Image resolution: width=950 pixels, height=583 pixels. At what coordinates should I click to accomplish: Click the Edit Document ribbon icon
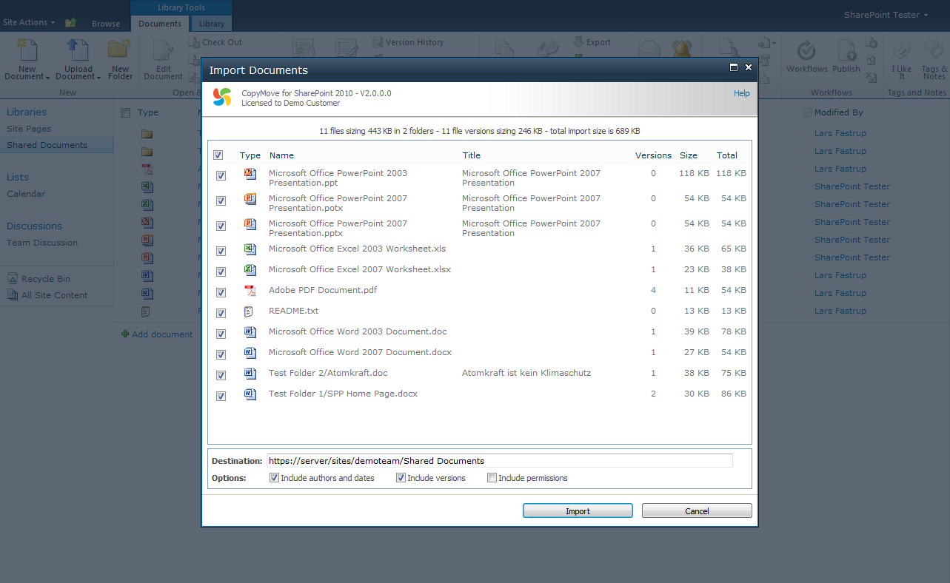pos(163,50)
